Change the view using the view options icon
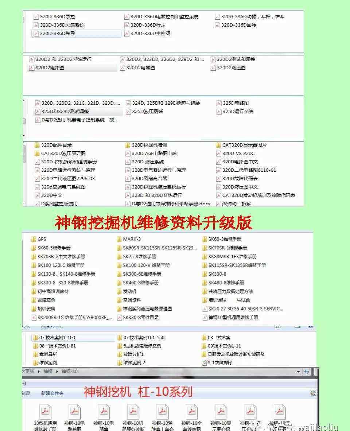Image resolution: width=350 pixels, height=431 pixels. coord(313,393)
